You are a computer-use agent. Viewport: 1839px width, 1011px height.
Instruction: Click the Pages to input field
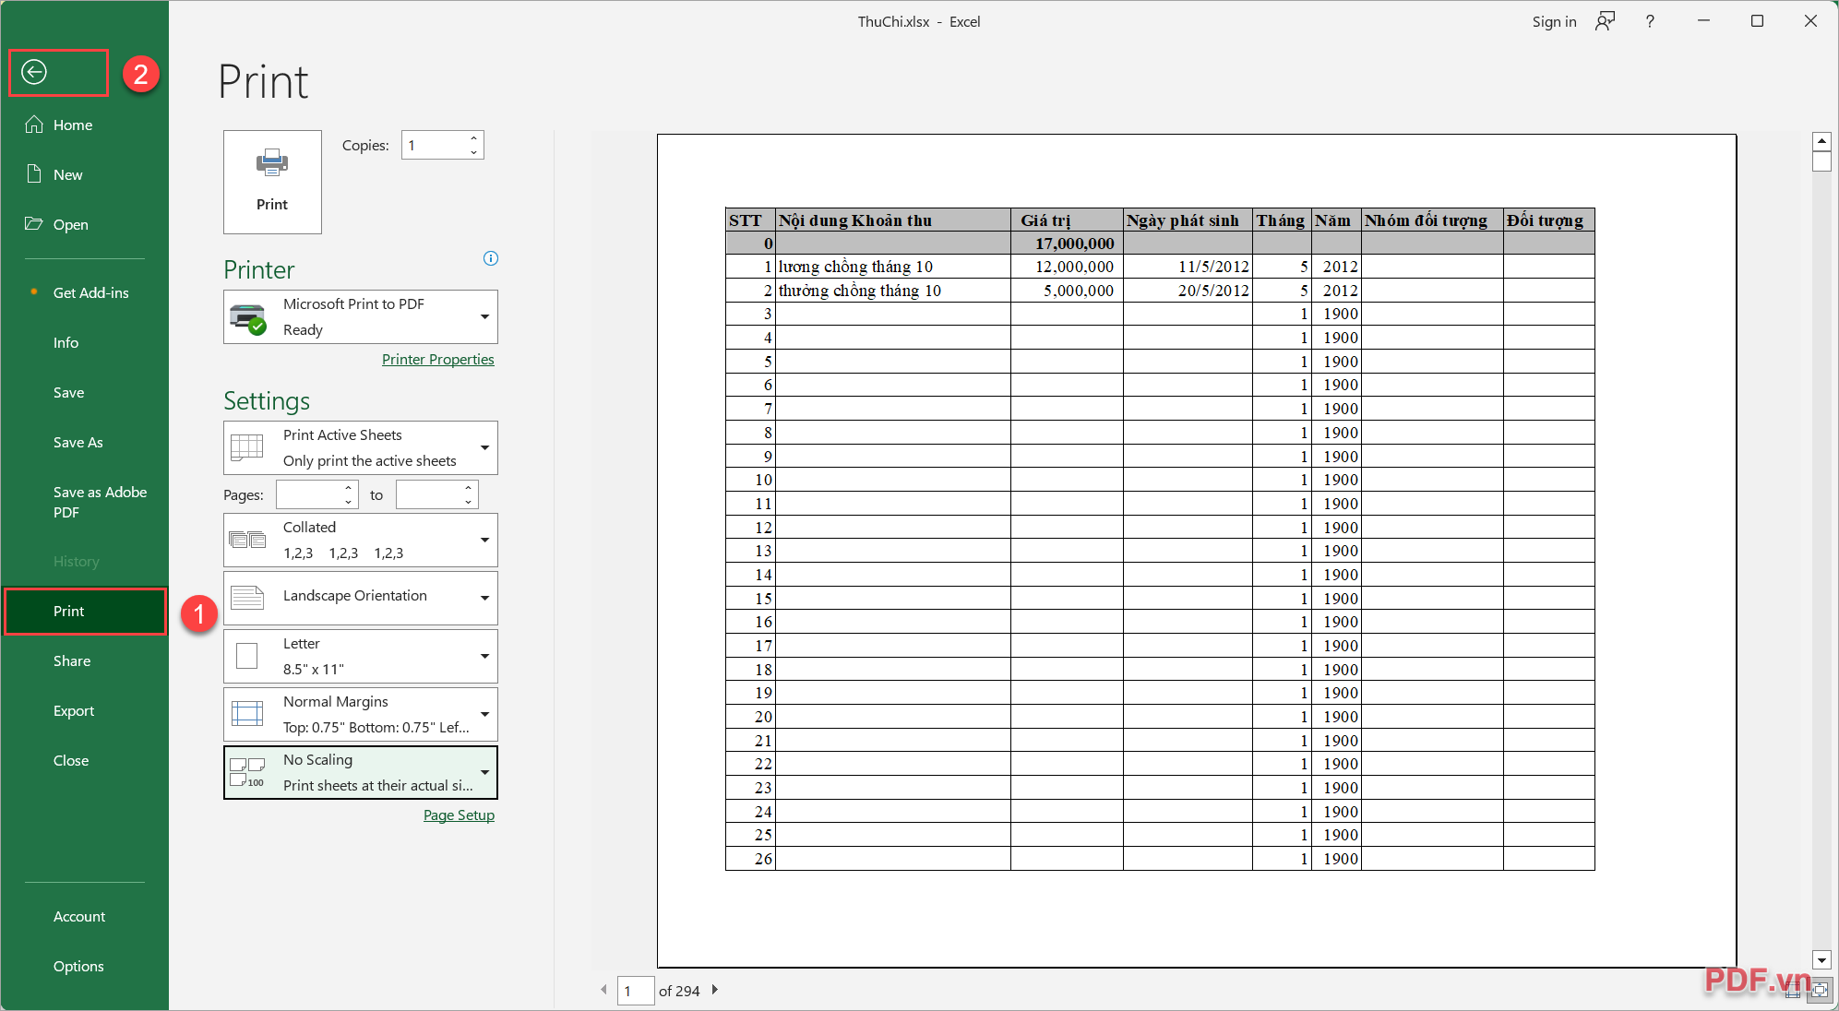coord(429,494)
